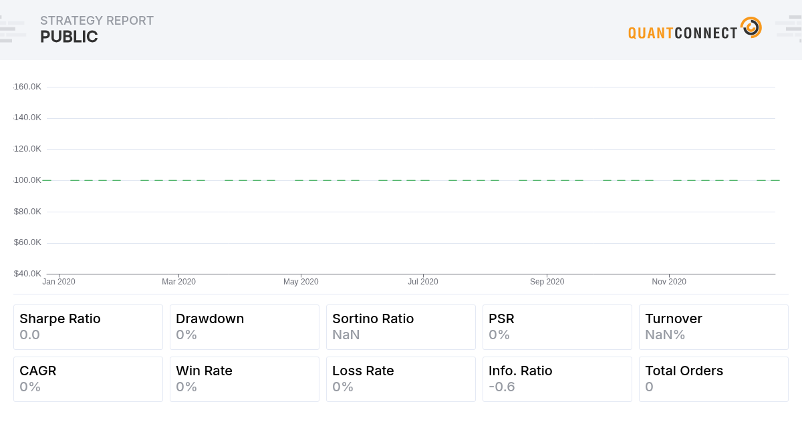Click the May 2020 x-axis label
Viewport: 802px width, 422px height.
click(x=301, y=282)
